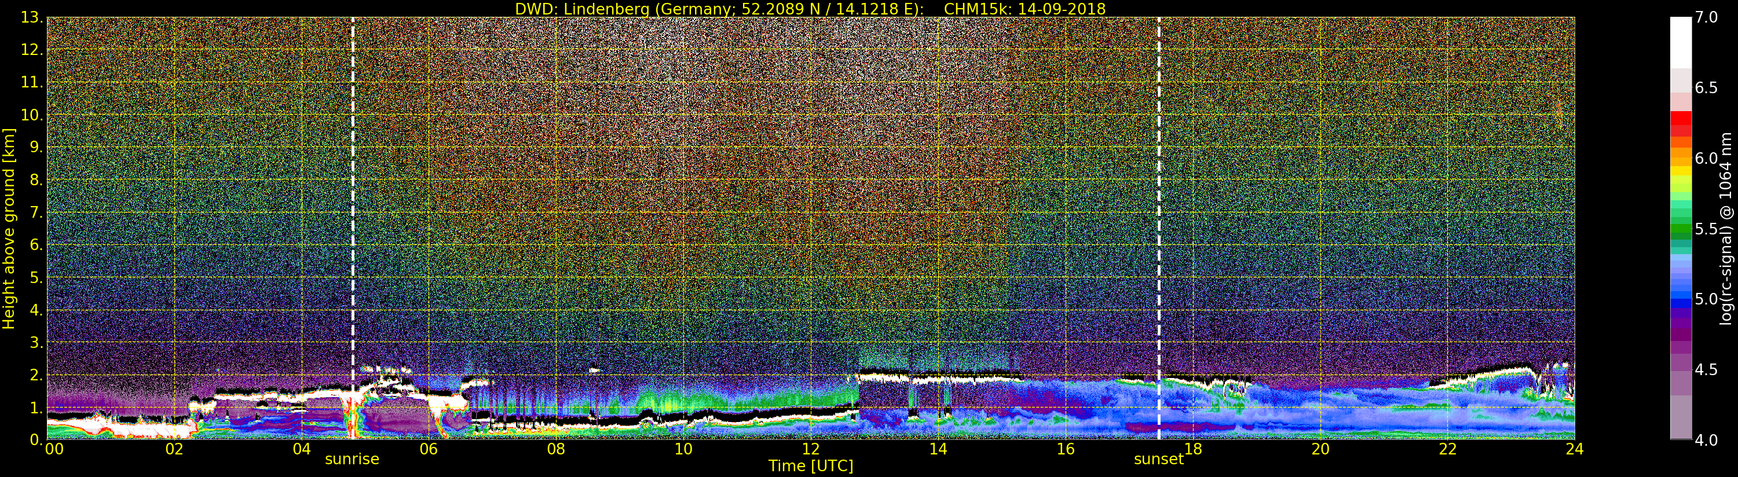Select the colorbar tick value 7.0
Image resolution: width=1738 pixels, height=477 pixels.
click(x=1706, y=17)
